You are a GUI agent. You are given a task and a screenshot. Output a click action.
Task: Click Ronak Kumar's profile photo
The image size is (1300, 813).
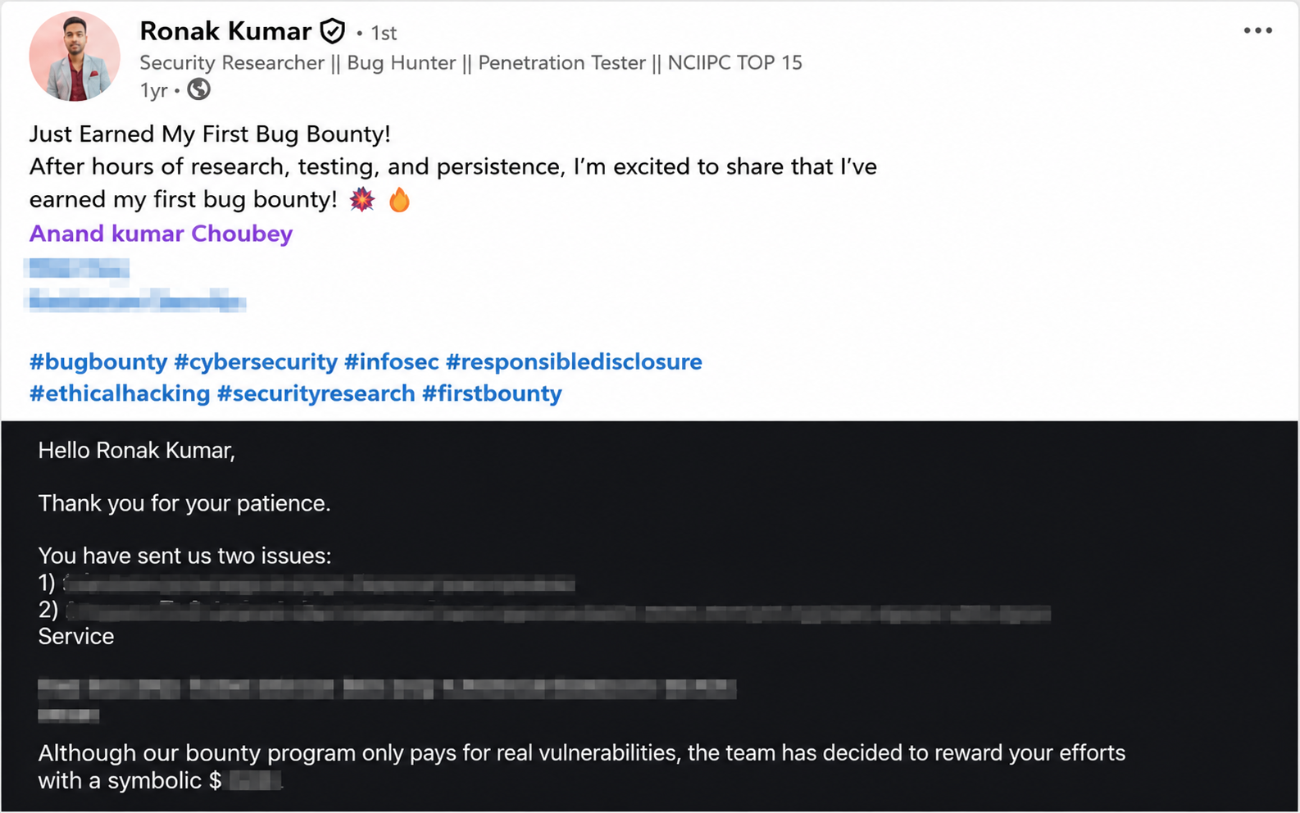coord(75,56)
